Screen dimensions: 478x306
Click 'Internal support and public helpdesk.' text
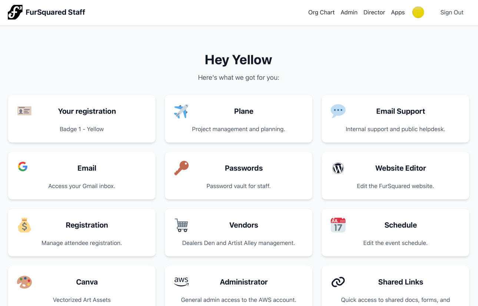(x=395, y=129)
